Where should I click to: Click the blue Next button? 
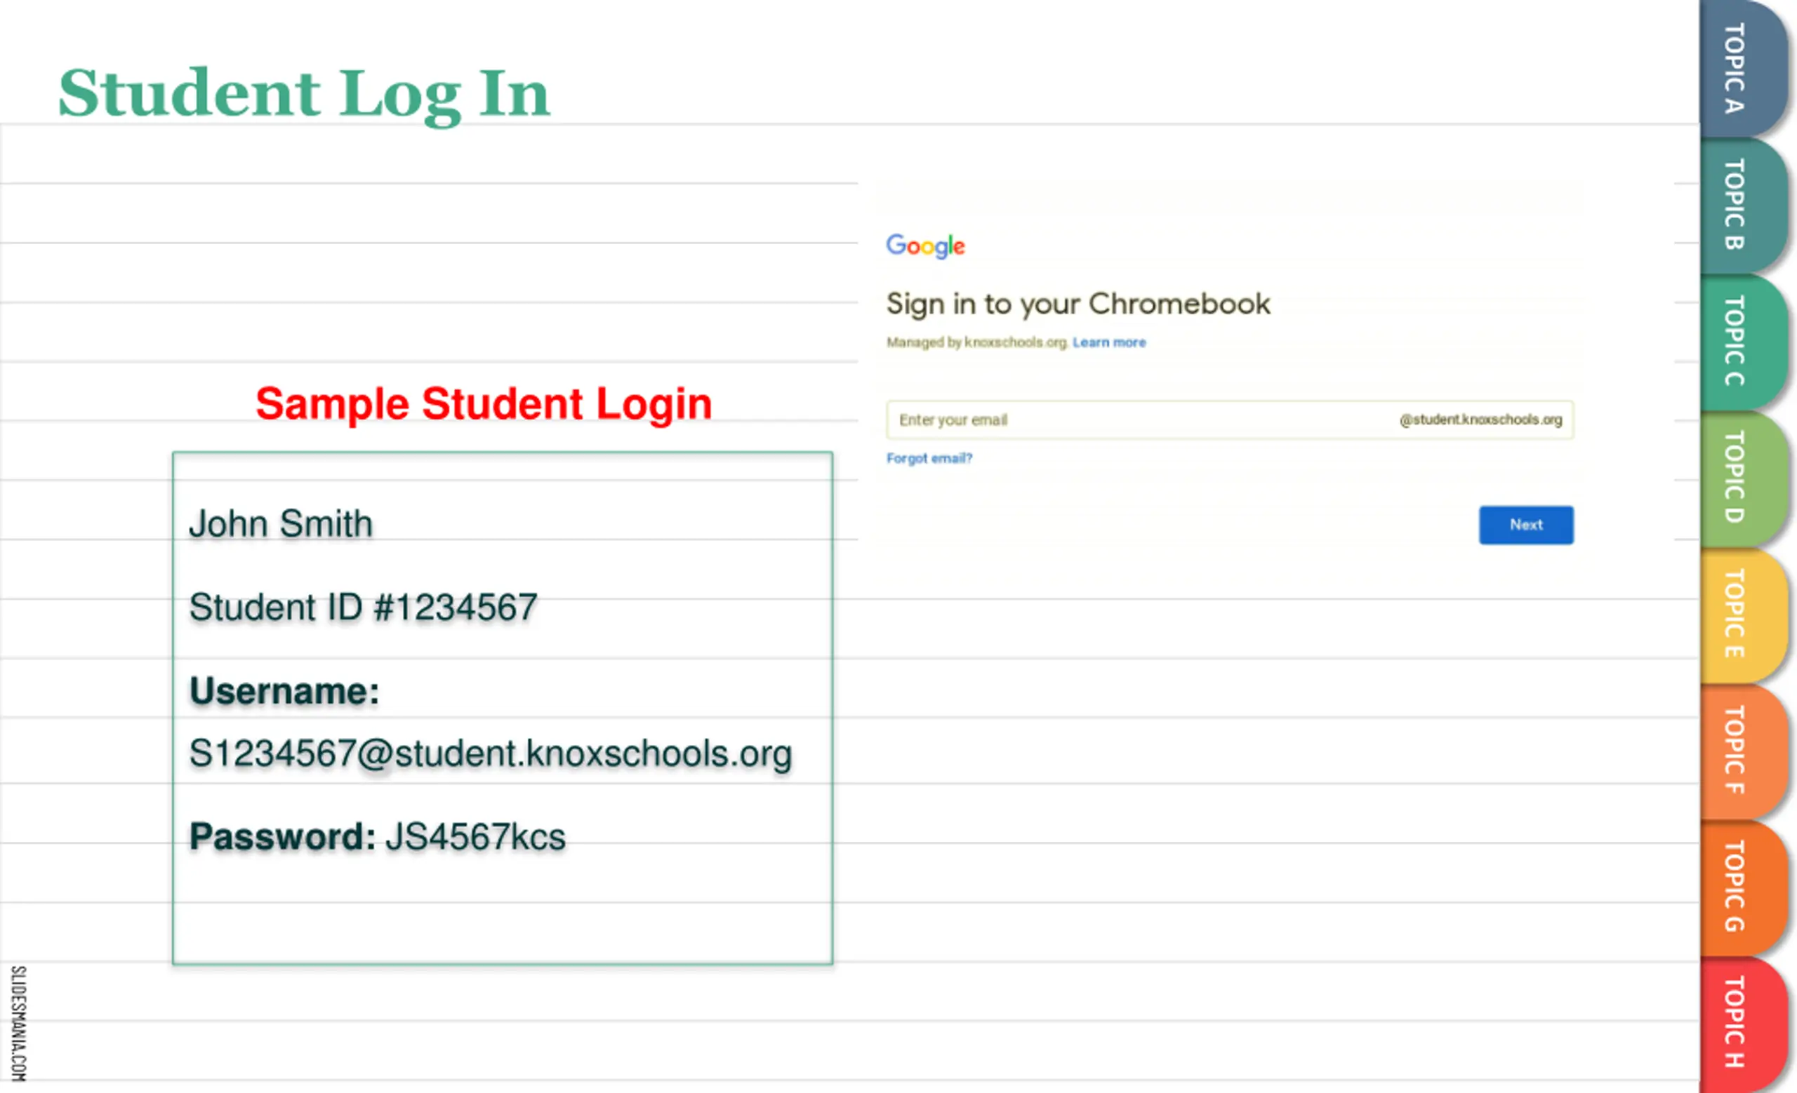click(1526, 525)
